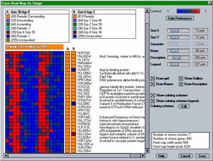Click the dark red B-column cell for YDL102W

(x=73, y=134)
